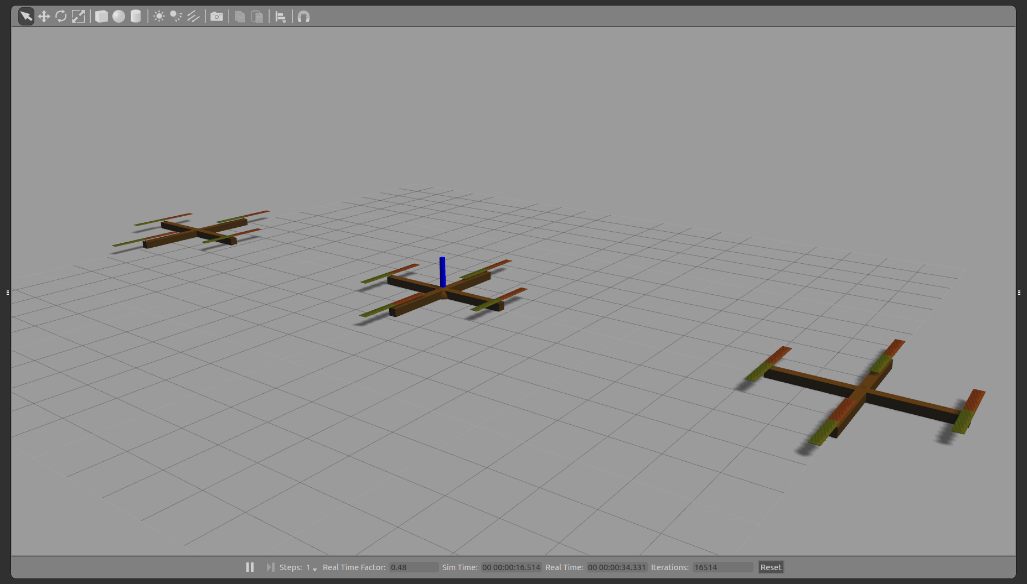Add a point light
The image size is (1027, 584).
pyautogui.click(x=159, y=17)
